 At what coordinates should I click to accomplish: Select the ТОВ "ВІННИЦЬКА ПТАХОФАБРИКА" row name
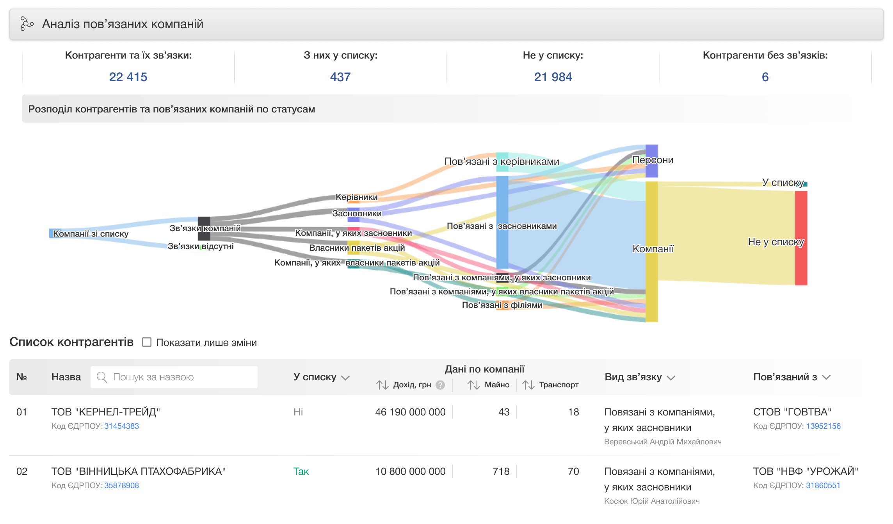[x=138, y=471]
